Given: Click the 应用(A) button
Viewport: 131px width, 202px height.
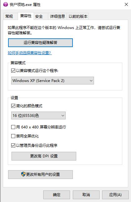Looking at the screenshot, I should click(x=115, y=195).
